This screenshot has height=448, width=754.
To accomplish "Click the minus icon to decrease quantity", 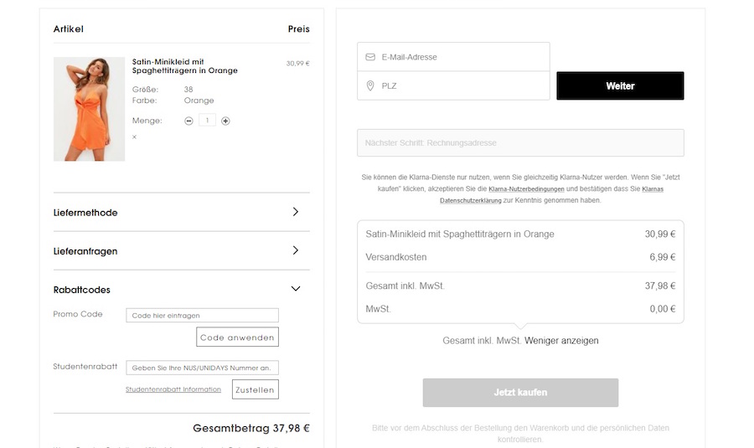I will pyautogui.click(x=188, y=121).
